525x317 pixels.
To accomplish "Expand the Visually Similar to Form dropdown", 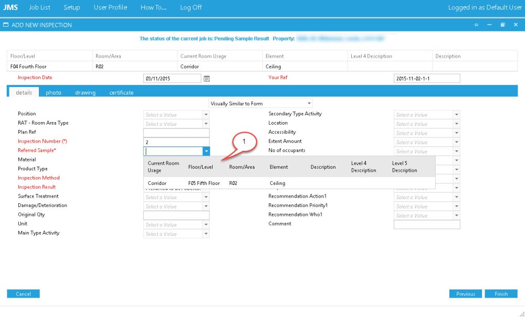I will 309,104.
